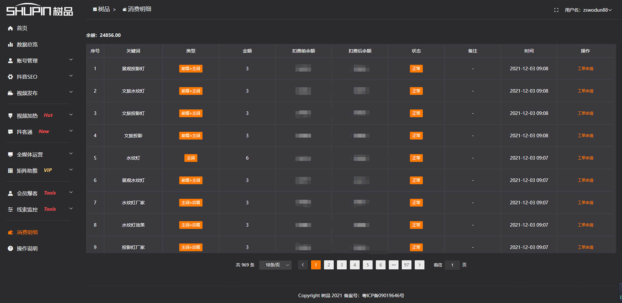Screen dimensions: 622x303
Task: Expand the 视频加热 Hot submenu chevron
Action: [71, 115]
